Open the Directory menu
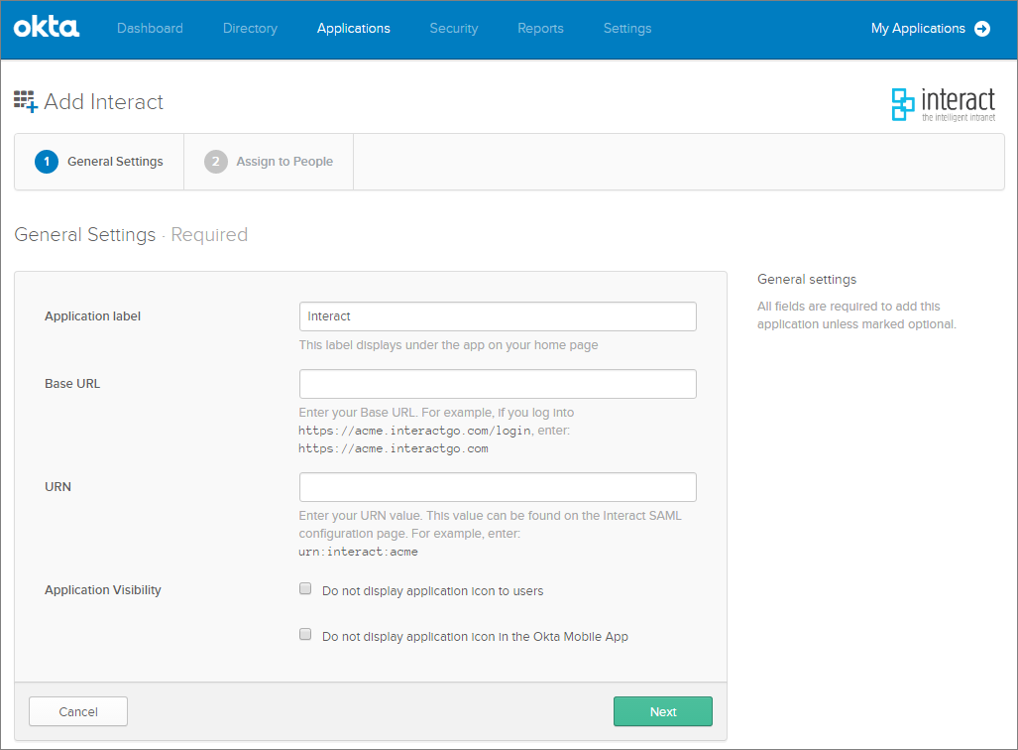The height and width of the screenshot is (750, 1018). [250, 29]
